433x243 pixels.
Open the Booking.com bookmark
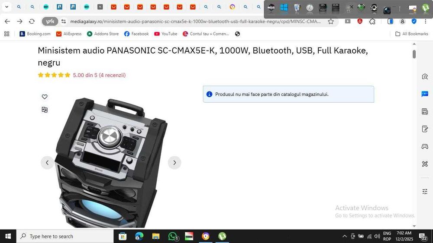(35, 34)
